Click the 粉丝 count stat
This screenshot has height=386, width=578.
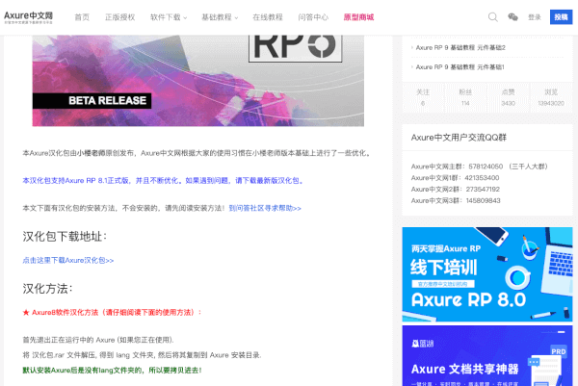click(x=465, y=97)
